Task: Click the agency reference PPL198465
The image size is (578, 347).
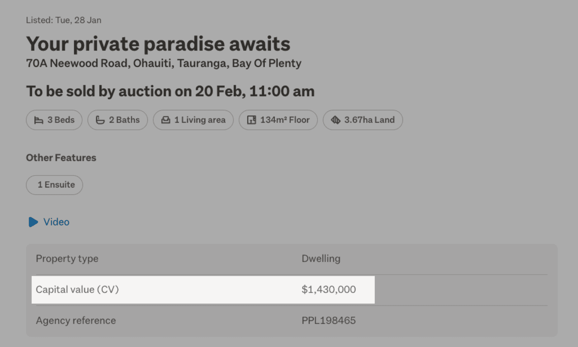Action: [329, 320]
